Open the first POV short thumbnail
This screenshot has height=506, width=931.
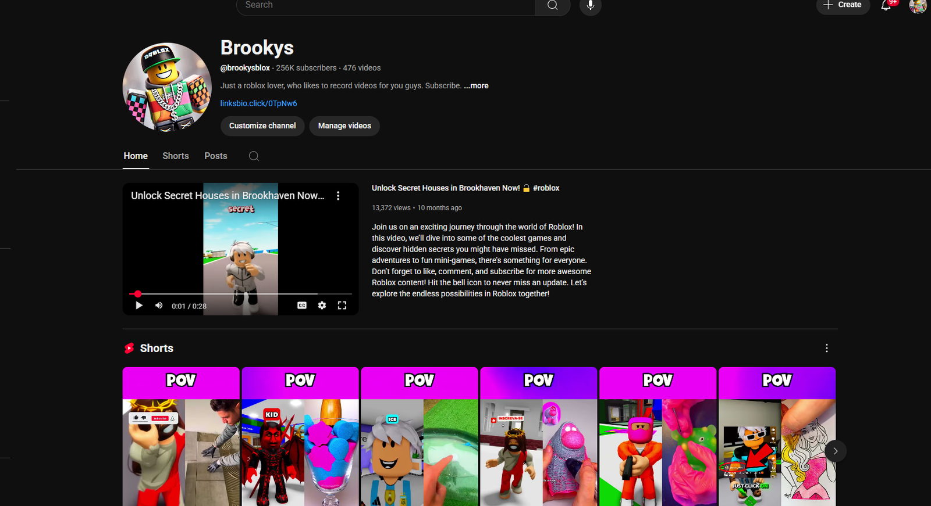point(181,436)
